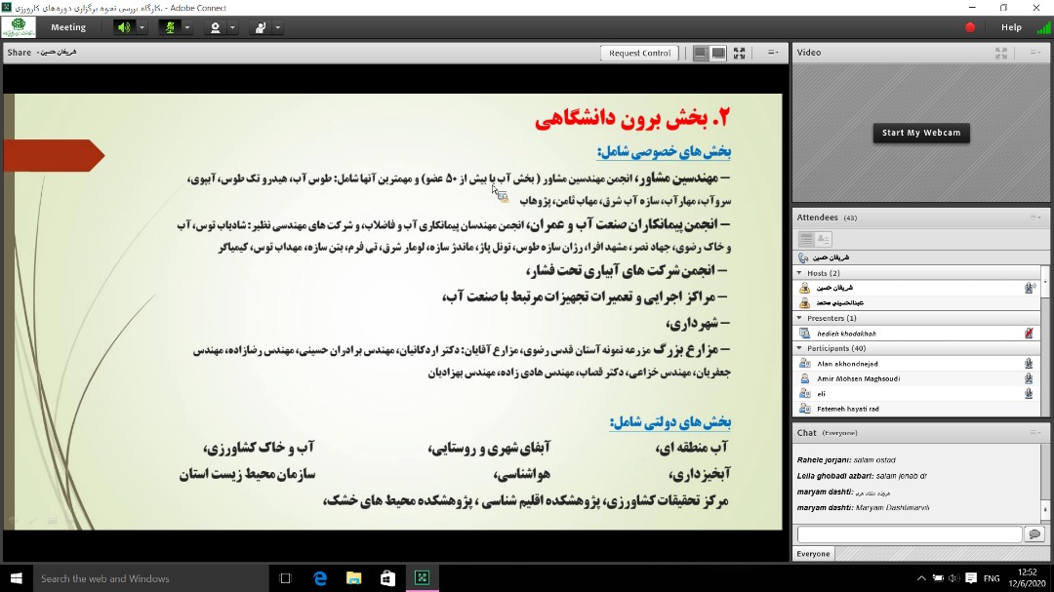This screenshot has width=1054, height=592.
Task: Click the speaking microphone icon of the first host
Action: pyautogui.click(x=1030, y=288)
